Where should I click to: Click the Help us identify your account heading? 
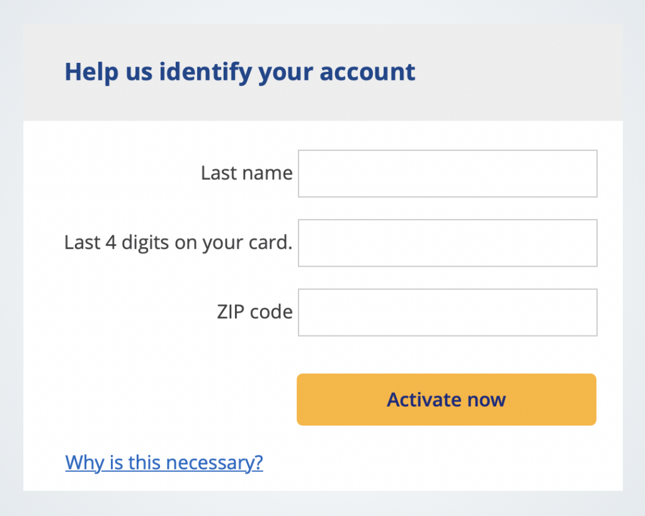pos(240,72)
